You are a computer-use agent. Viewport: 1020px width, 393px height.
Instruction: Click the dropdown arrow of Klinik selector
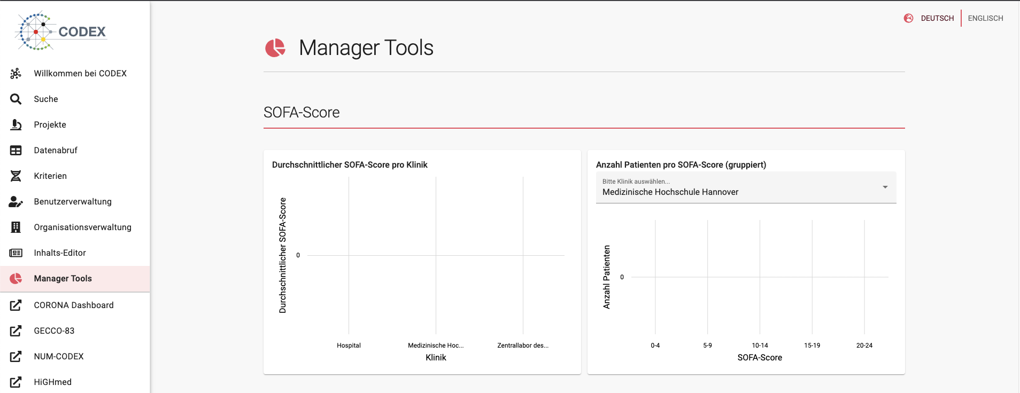(x=885, y=187)
